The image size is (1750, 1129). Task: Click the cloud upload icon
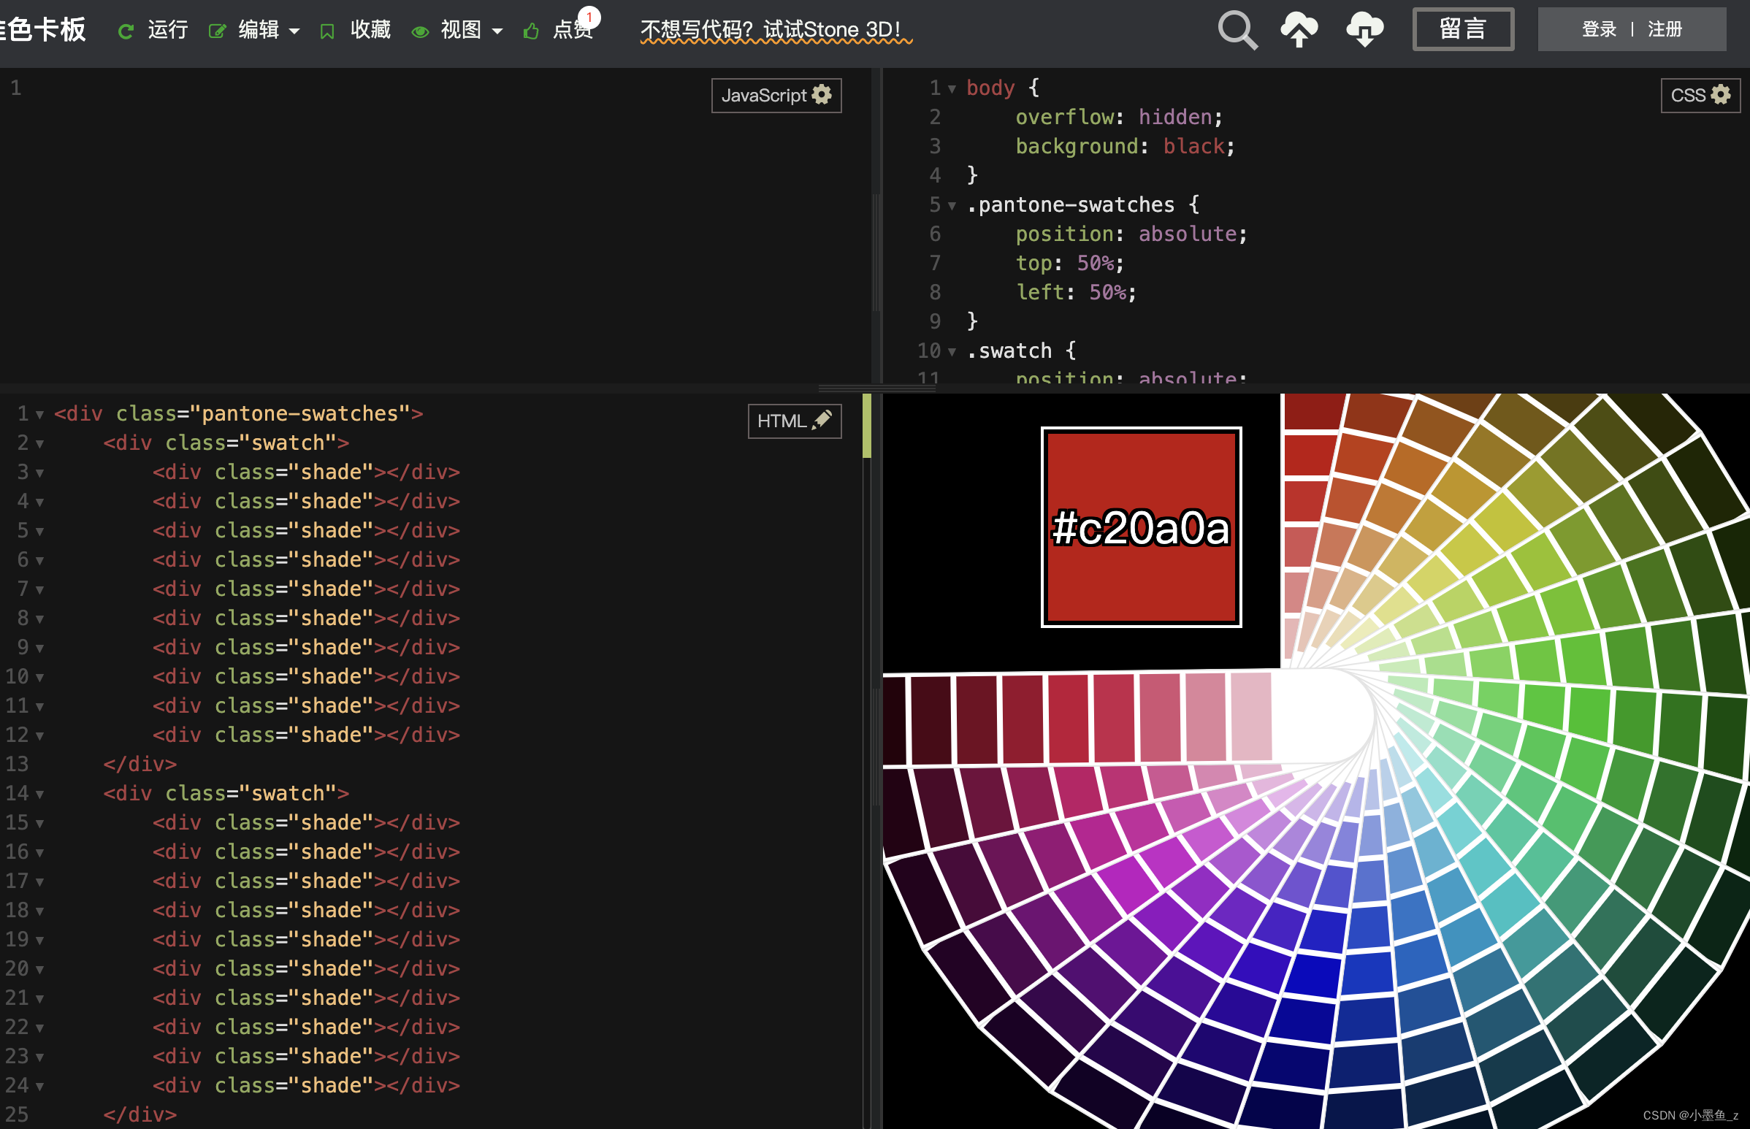coord(1299,30)
